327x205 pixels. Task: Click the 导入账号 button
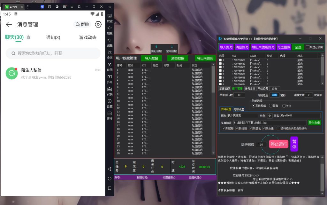point(226,47)
